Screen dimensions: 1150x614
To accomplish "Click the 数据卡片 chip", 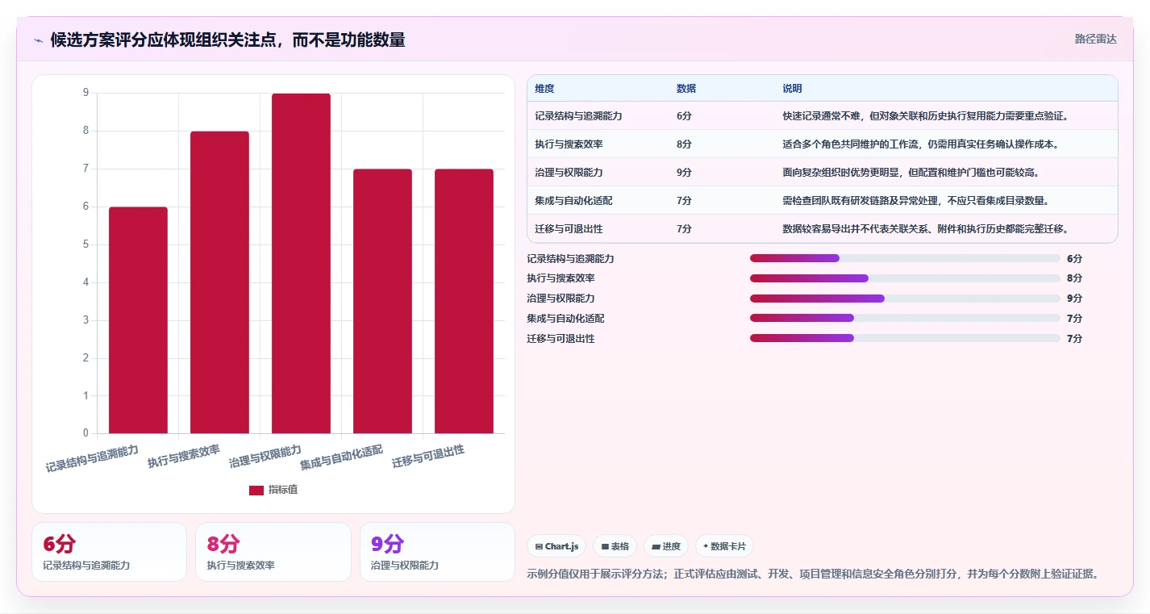I will click(724, 546).
